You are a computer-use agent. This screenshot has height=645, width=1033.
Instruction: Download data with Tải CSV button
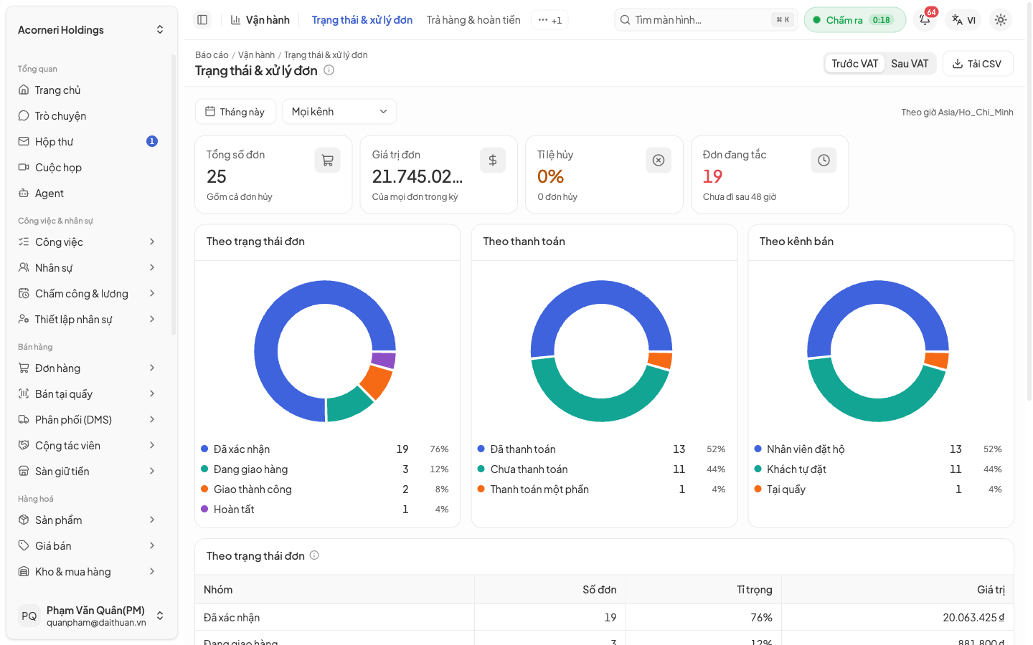[978, 64]
